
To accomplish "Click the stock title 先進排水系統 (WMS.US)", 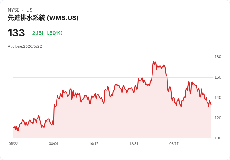I will tap(43, 18).
